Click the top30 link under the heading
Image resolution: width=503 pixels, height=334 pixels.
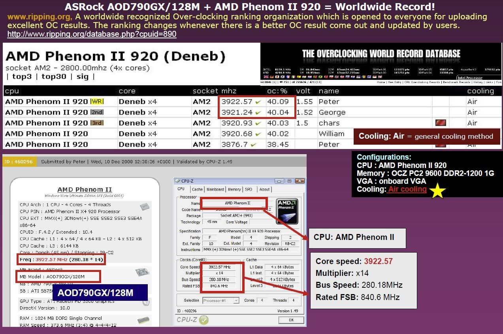click(x=54, y=77)
